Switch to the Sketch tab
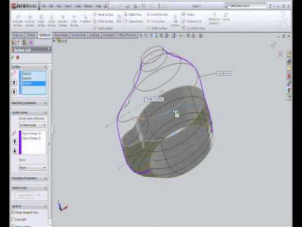302x227 pixels. pyautogui.click(x=31, y=35)
